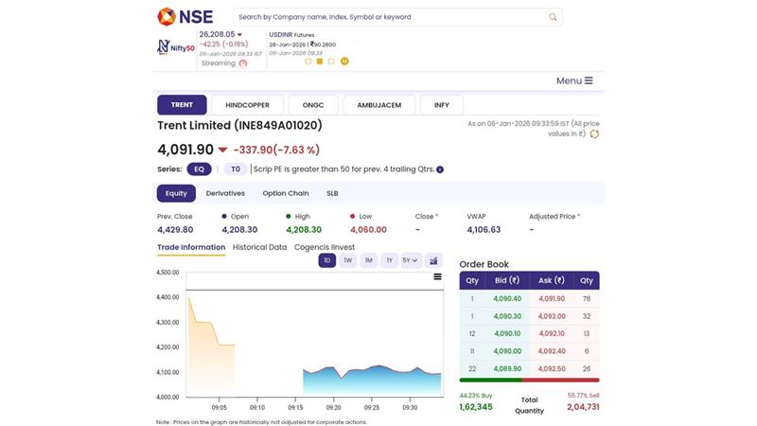Click the streaming status icon
757x426 pixels.
(242, 63)
